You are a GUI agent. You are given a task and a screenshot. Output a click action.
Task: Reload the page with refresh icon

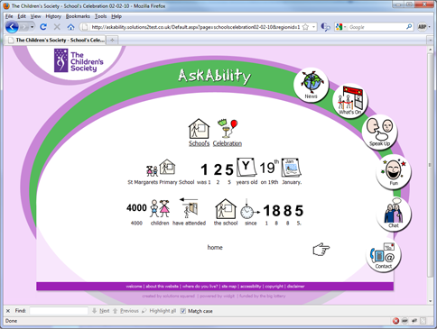pos(43,27)
